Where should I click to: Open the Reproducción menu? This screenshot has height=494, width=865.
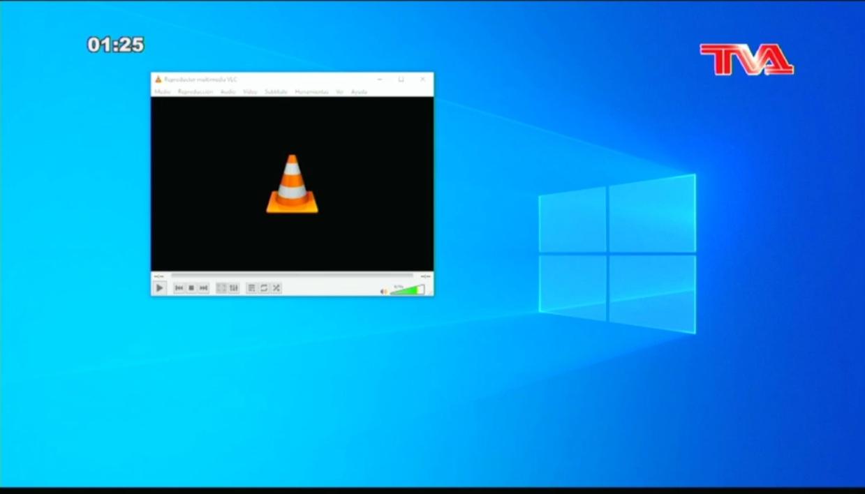[195, 91]
